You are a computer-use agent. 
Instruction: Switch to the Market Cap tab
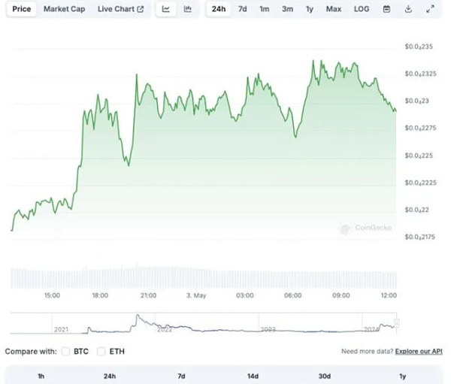click(x=64, y=9)
